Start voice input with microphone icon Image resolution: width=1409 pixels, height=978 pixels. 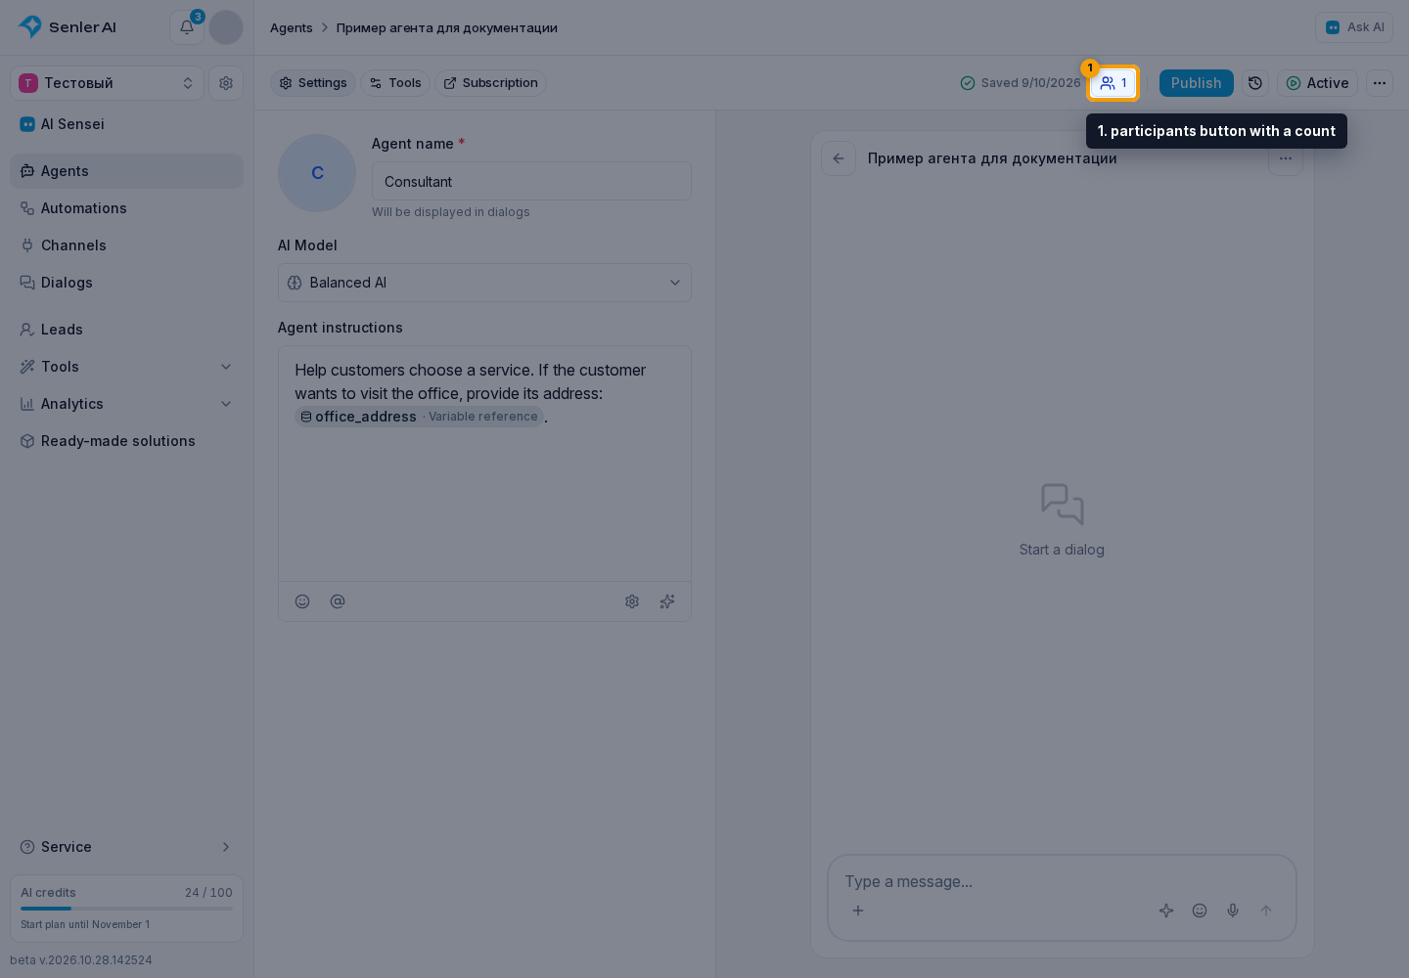(1233, 911)
